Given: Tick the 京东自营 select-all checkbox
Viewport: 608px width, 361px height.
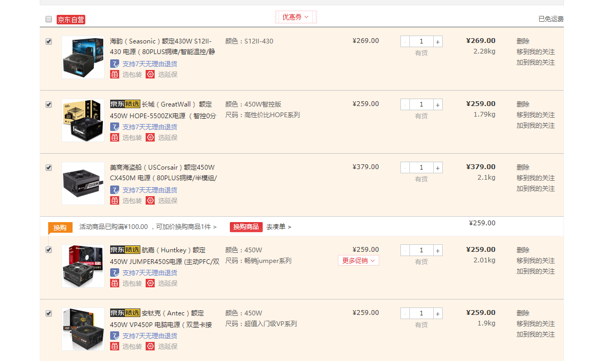Looking at the screenshot, I should (x=49, y=19).
